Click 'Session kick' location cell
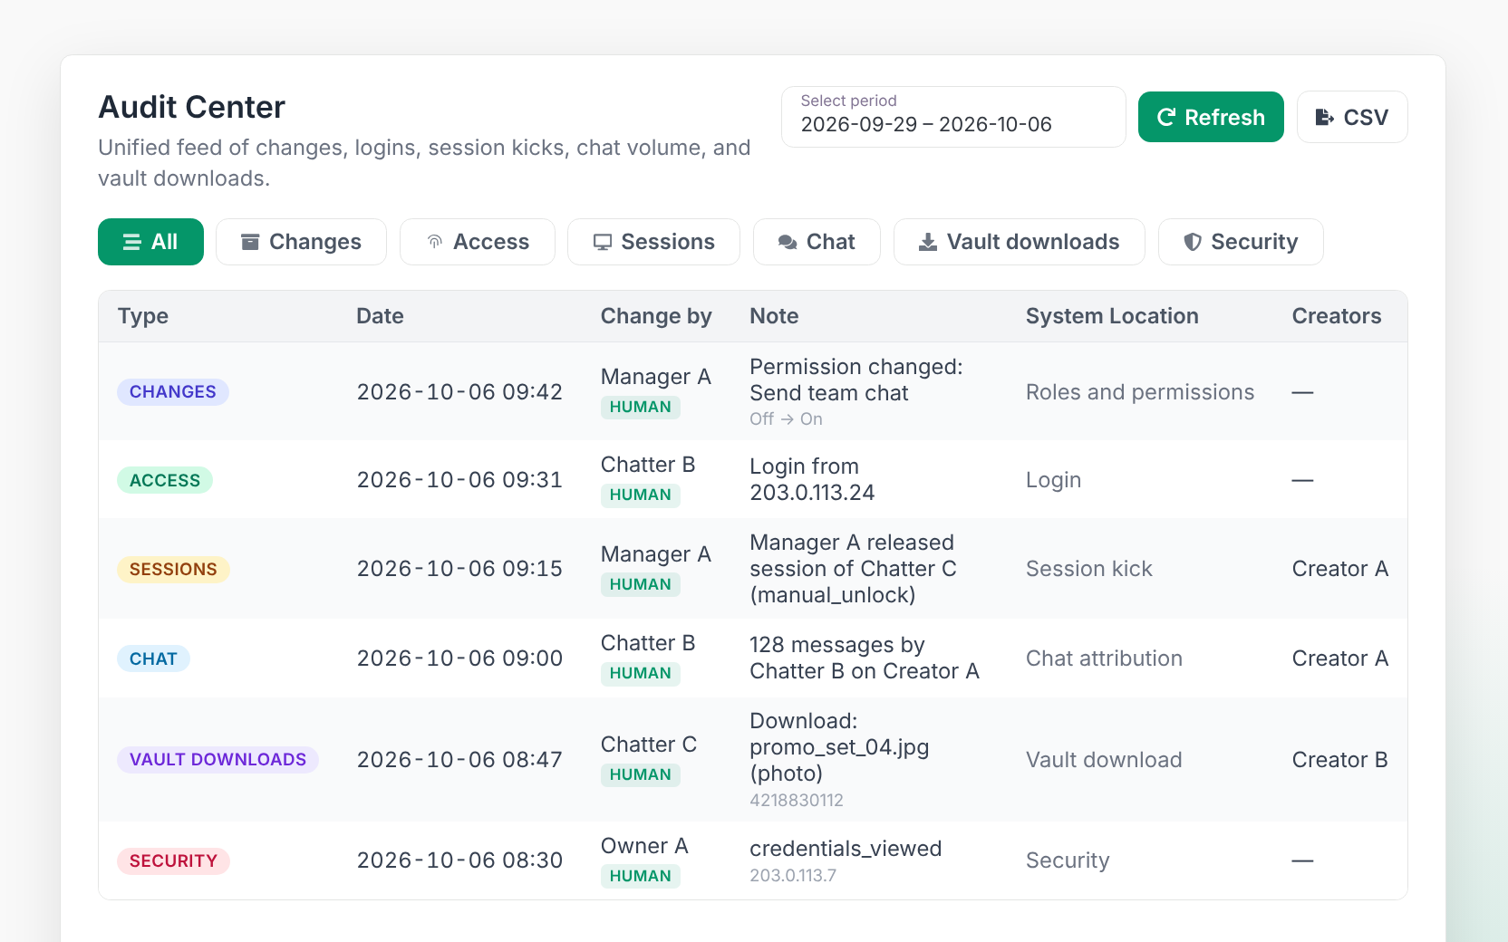 point(1089,569)
